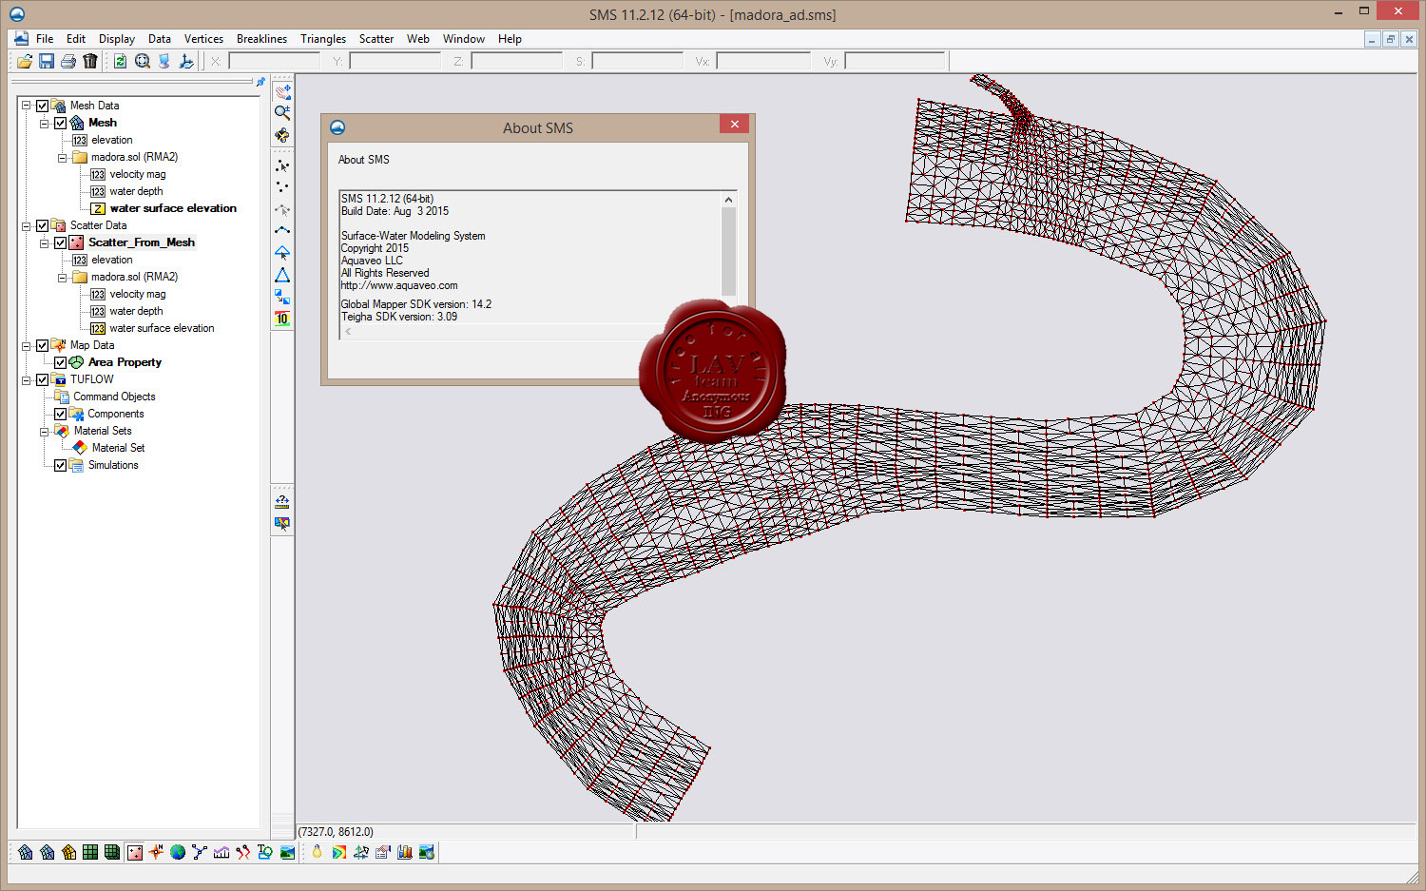The width and height of the screenshot is (1426, 891).
Task: Collapse the Mesh Data tree node
Action: point(27,106)
